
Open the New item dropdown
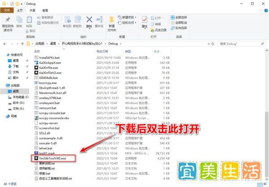pos(127,18)
